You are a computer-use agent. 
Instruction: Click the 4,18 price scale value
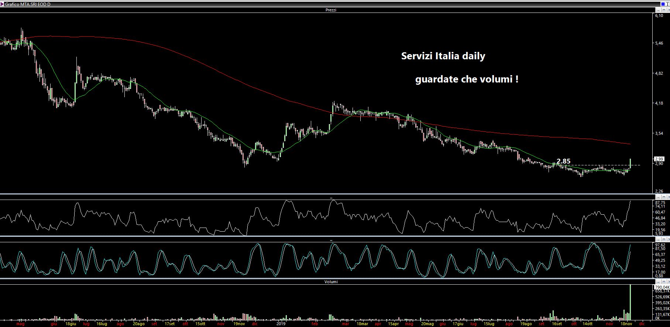pos(659,103)
